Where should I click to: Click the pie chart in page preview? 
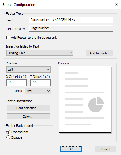96,105
